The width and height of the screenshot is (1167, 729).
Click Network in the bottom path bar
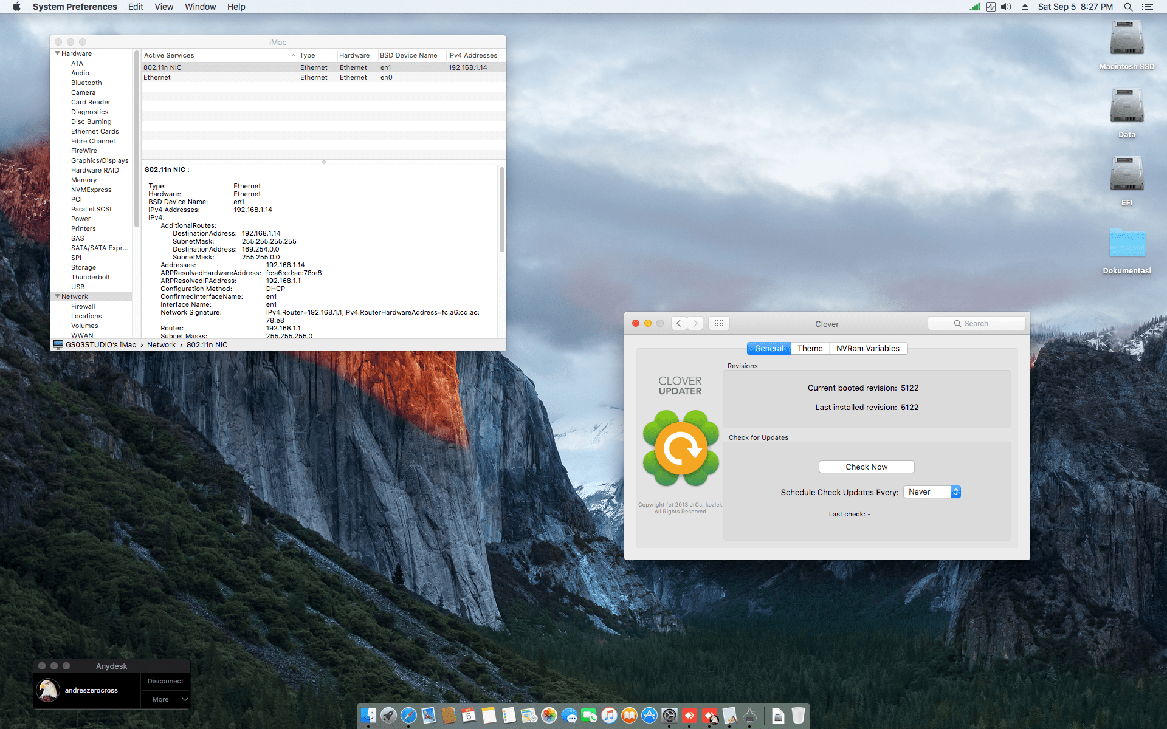[161, 344]
